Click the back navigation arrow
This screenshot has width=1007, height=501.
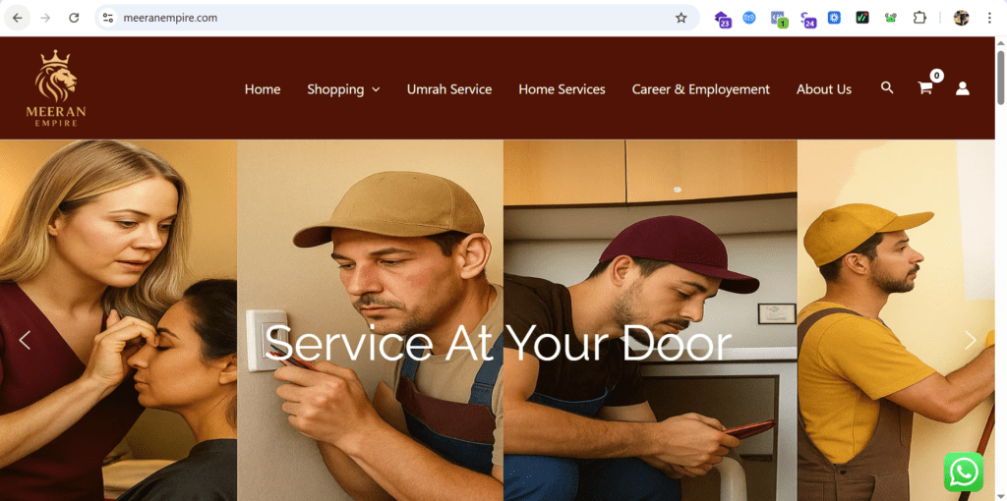(x=18, y=18)
